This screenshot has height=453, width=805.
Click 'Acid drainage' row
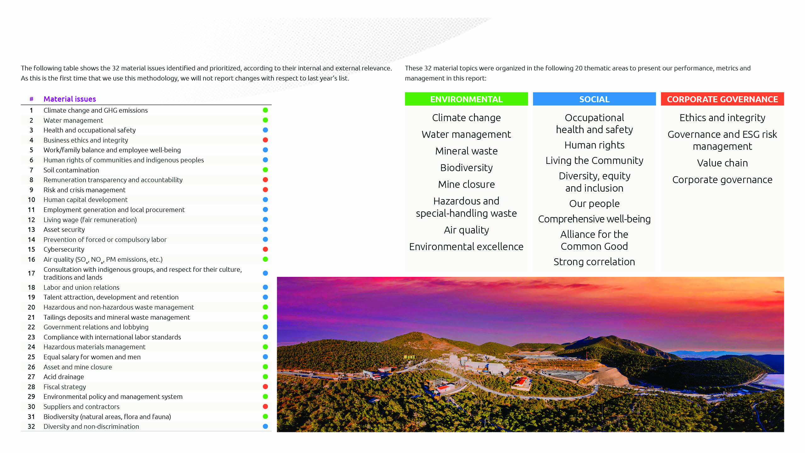[146, 377]
